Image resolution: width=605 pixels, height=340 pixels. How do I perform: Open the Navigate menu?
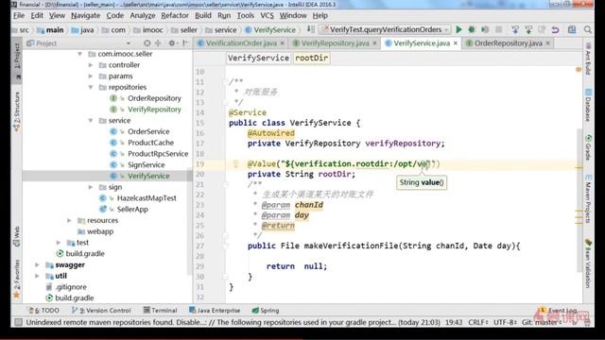(x=86, y=16)
